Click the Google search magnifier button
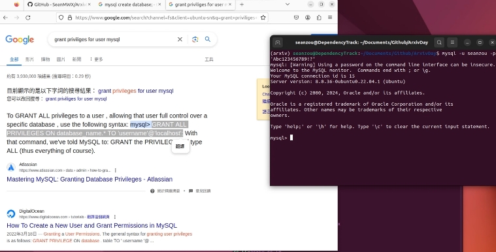 coord(208,39)
